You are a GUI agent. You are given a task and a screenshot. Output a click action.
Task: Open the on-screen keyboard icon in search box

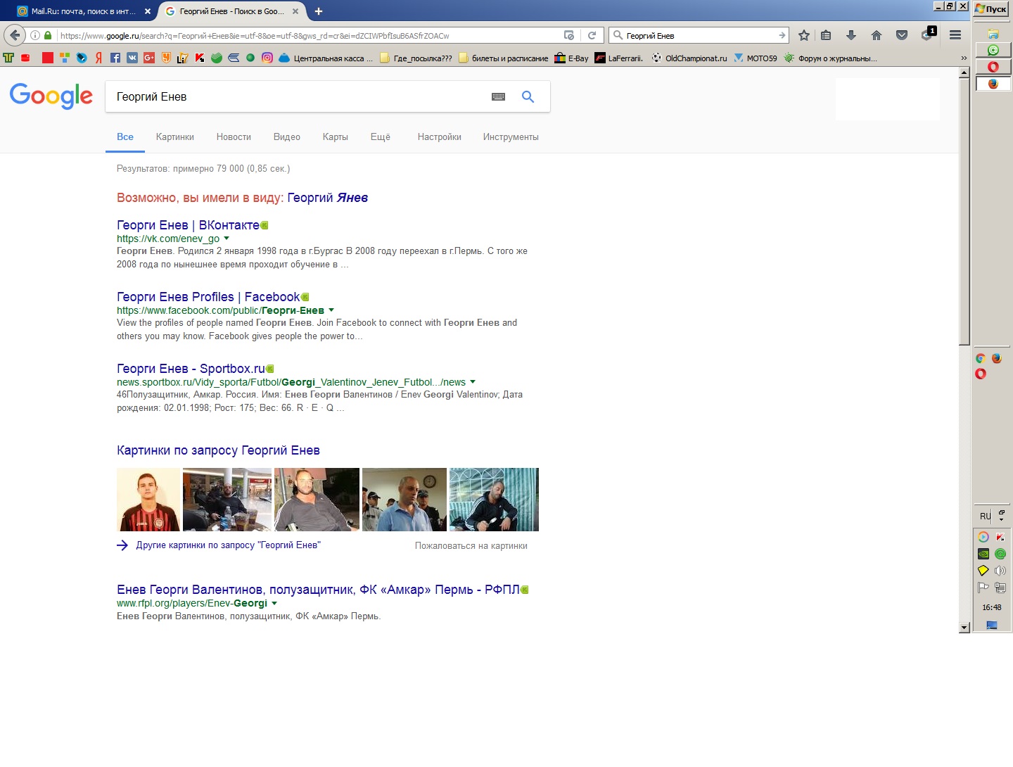498,96
